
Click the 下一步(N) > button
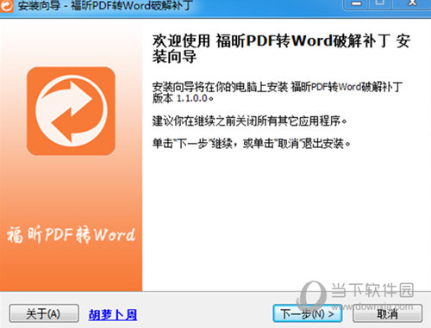307,313
